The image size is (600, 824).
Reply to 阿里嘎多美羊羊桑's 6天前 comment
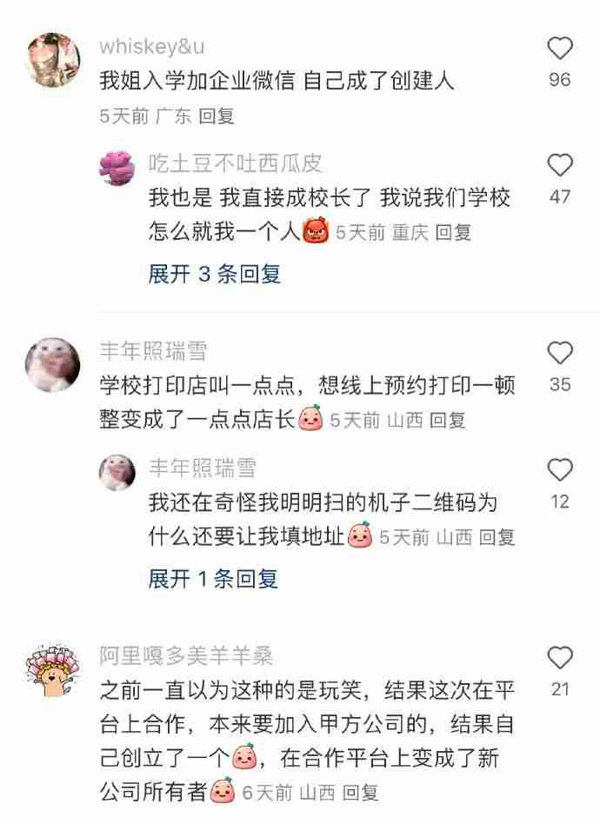coord(361,793)
